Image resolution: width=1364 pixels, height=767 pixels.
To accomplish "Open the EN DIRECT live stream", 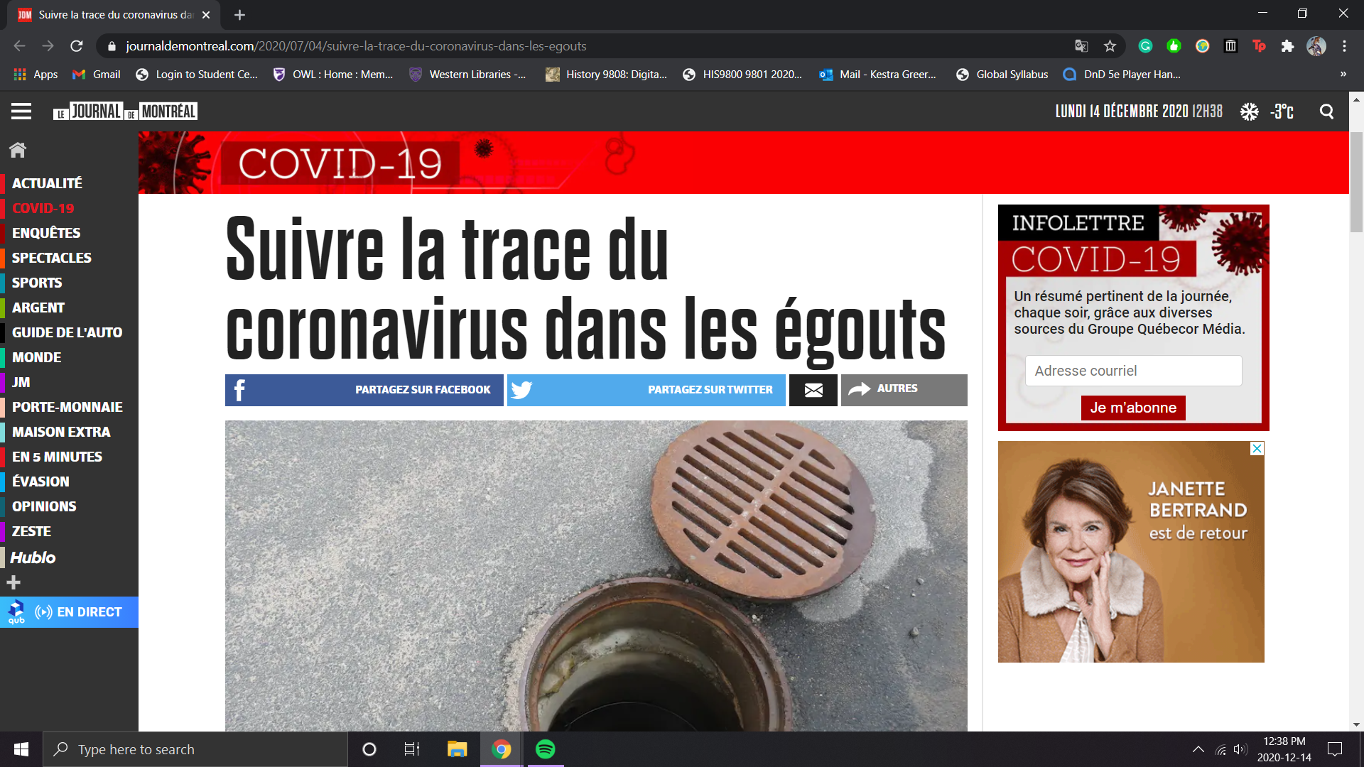I will [x=78, y=612].
